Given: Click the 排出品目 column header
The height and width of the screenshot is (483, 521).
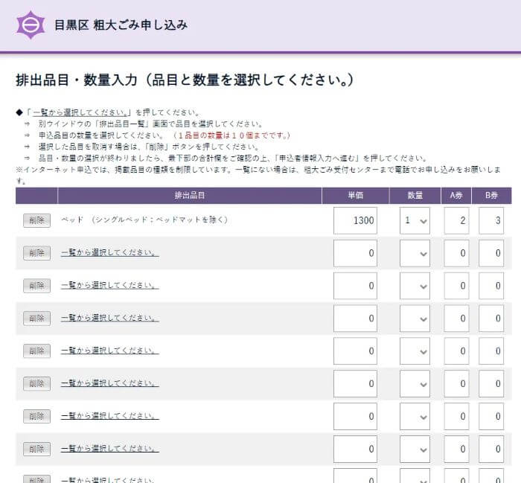Looking at the screenshot, I should click(x=190, y=195).
